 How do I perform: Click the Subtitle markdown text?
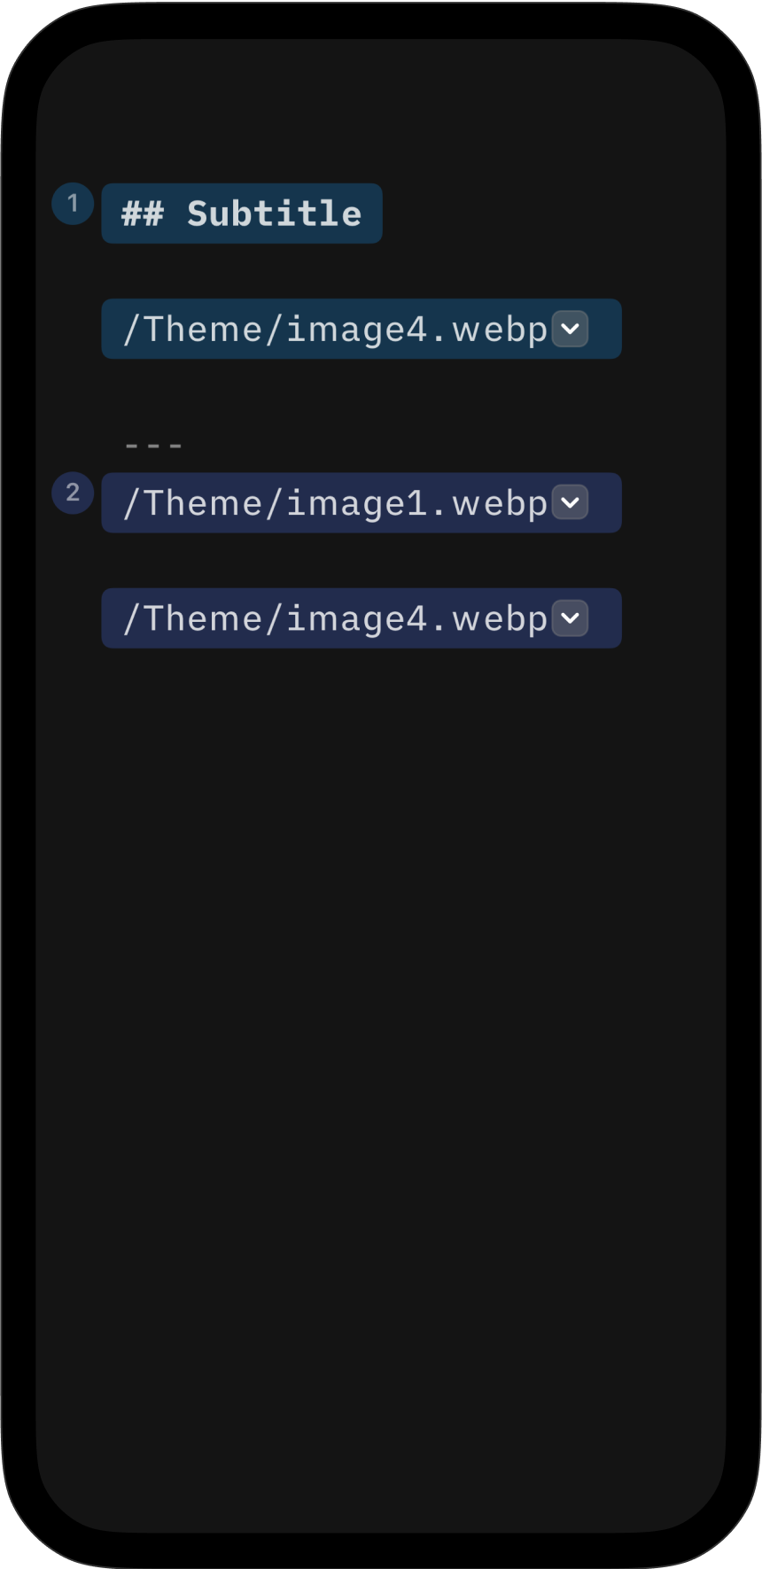click(x=273, y=213)
